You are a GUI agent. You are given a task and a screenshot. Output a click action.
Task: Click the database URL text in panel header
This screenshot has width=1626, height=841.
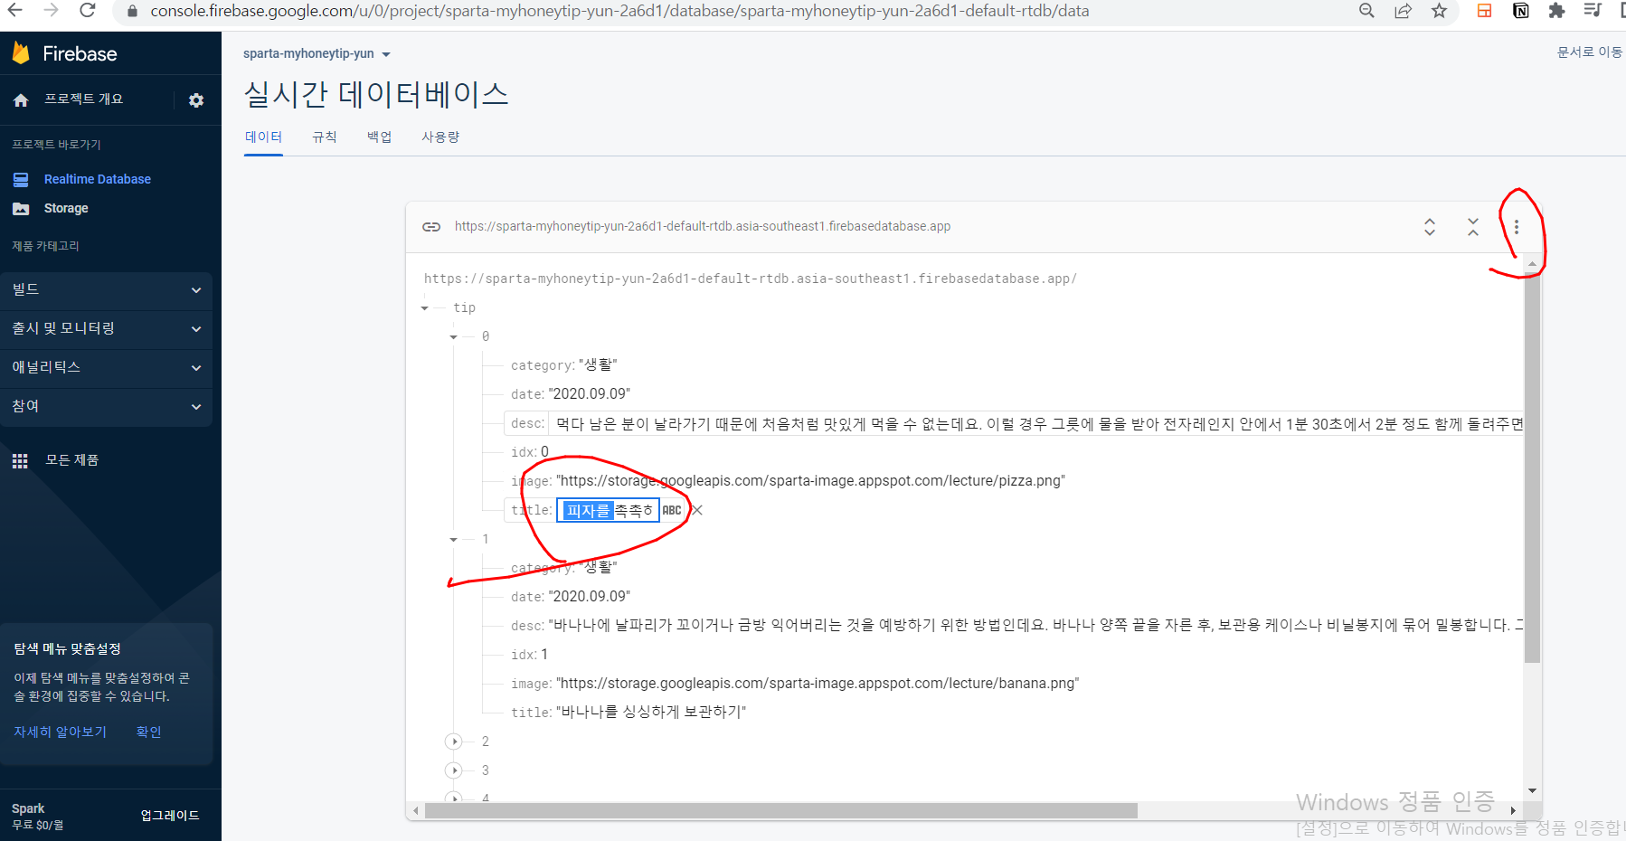pos(703,226)
